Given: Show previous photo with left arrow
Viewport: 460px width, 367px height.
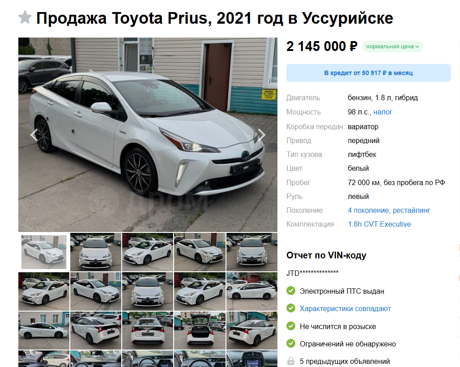Looking at the screenshot, I should click(x=34, y=135).
